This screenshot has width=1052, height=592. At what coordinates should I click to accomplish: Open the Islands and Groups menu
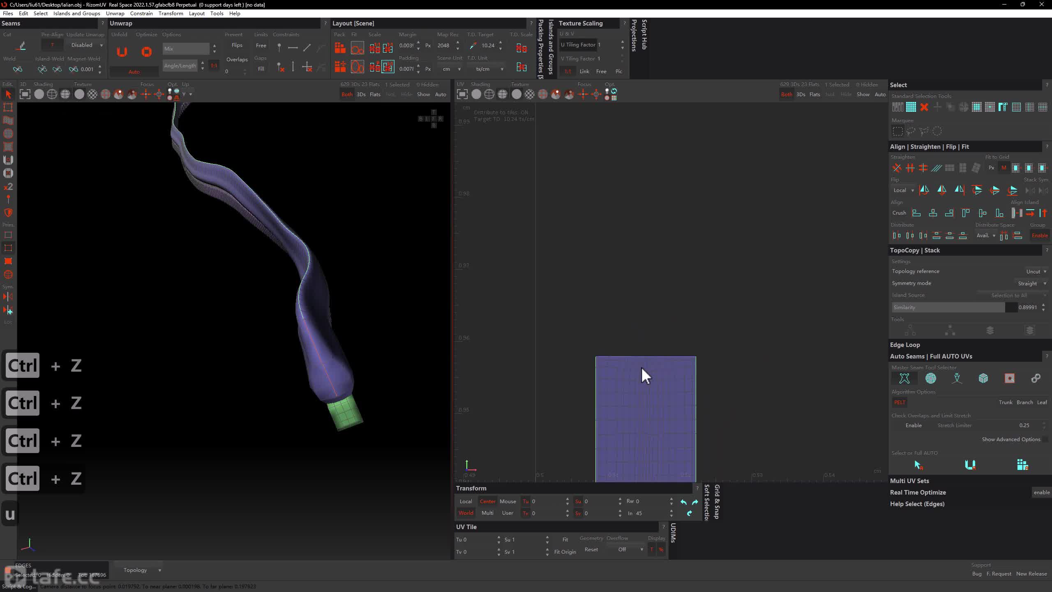(76, 14)
